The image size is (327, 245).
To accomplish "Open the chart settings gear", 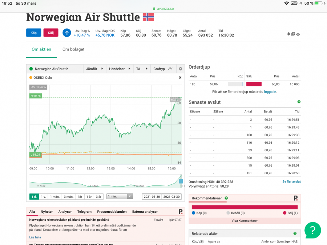I will 180,69.
